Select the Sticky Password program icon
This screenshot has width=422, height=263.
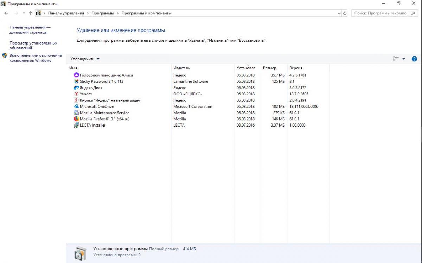click(x=76, y=81)
